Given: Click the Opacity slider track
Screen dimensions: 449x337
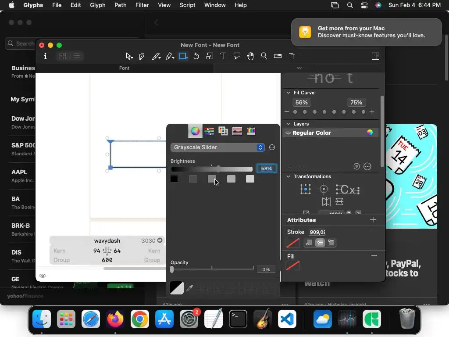Looking at the screenshot, I should point(212,269).
